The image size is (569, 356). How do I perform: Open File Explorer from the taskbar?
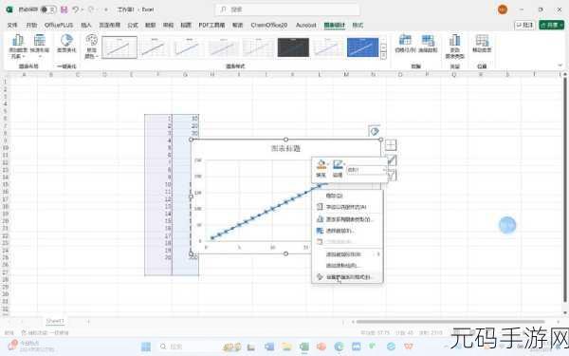pos(286,347)
